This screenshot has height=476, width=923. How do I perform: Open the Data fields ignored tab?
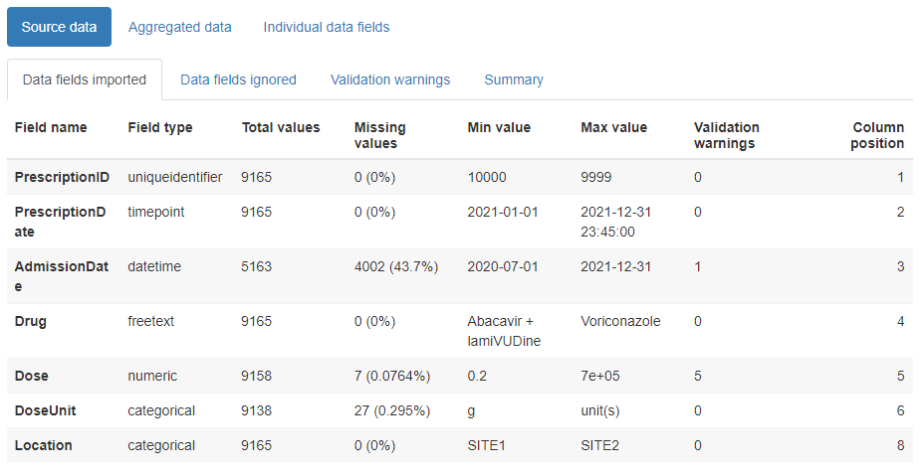[x=238, y=79]
